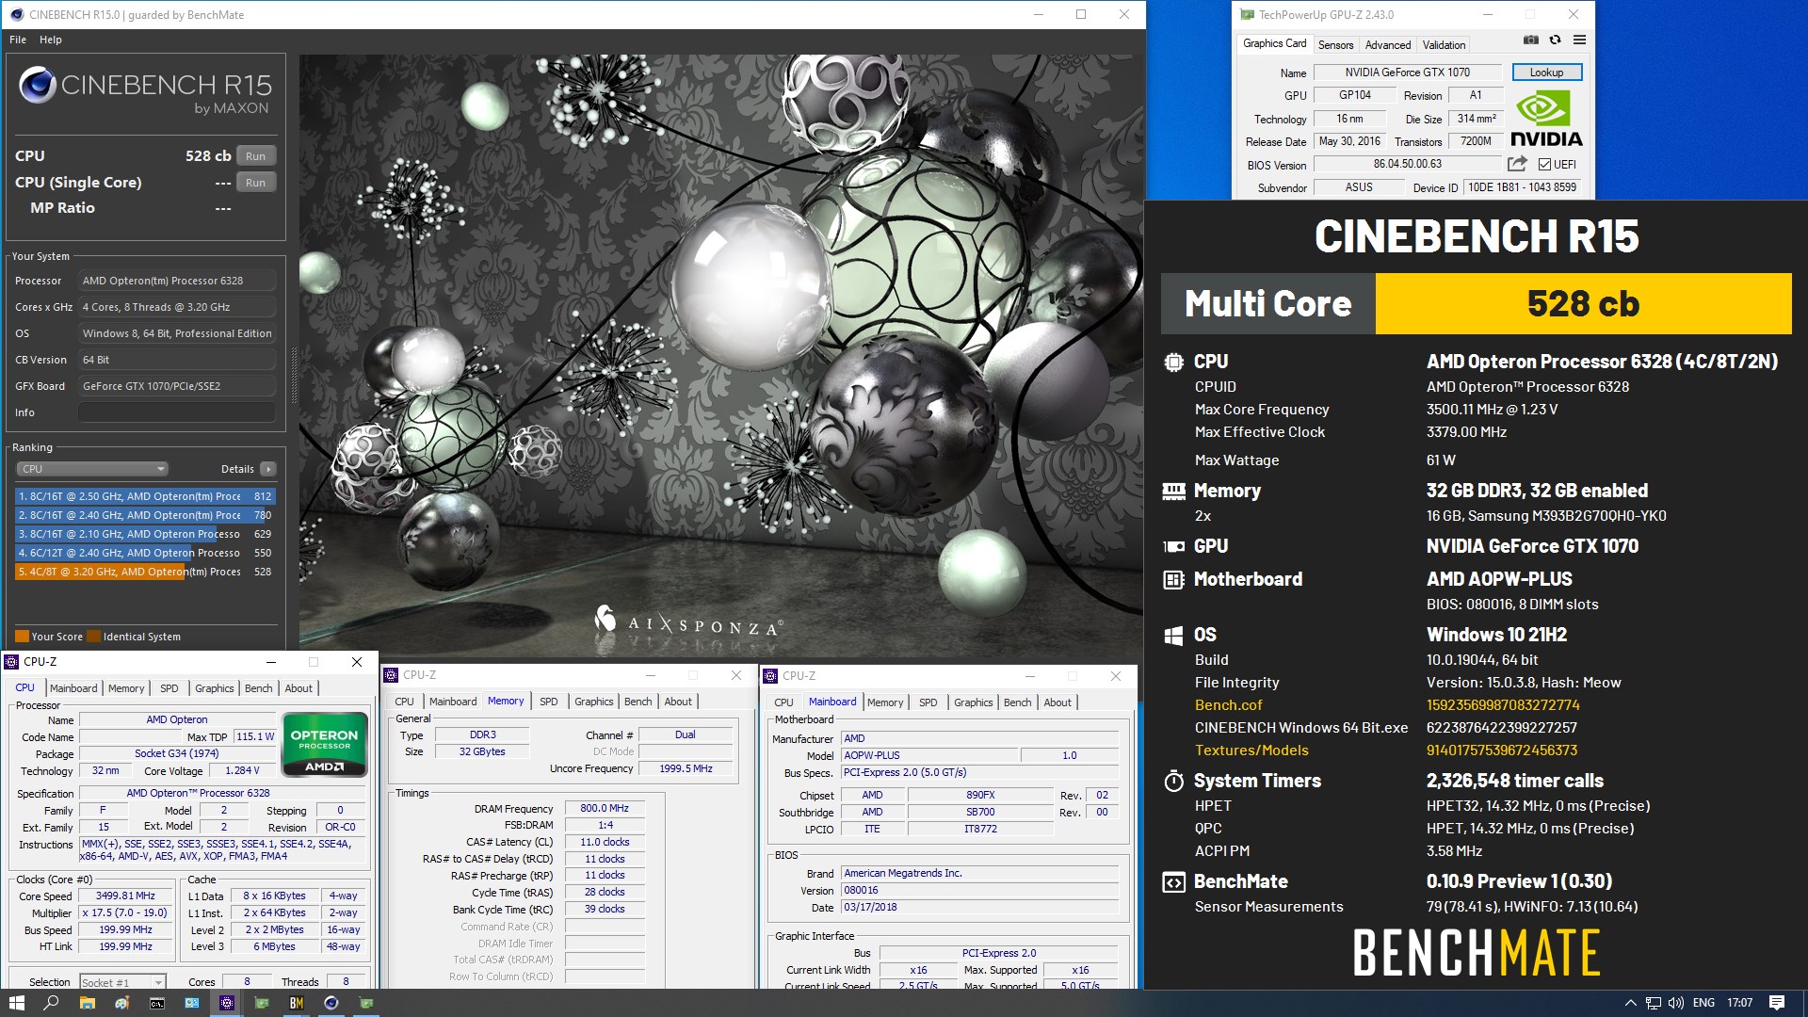This screenshot has width=1808, height=1017.
Task: Open the Socket #1 selection dropdown
Action: click(x=122, y=982)
